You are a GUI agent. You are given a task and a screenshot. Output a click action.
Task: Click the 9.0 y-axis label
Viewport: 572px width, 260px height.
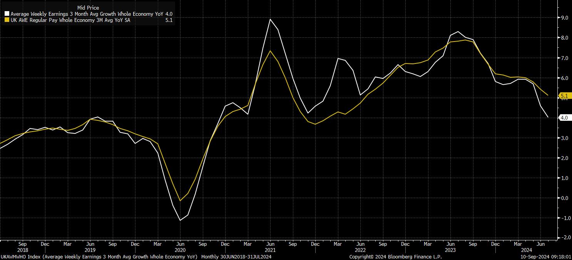pos(564,18)
